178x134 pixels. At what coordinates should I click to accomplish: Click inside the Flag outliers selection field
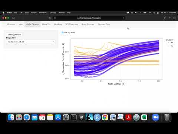tap(31, 42)
